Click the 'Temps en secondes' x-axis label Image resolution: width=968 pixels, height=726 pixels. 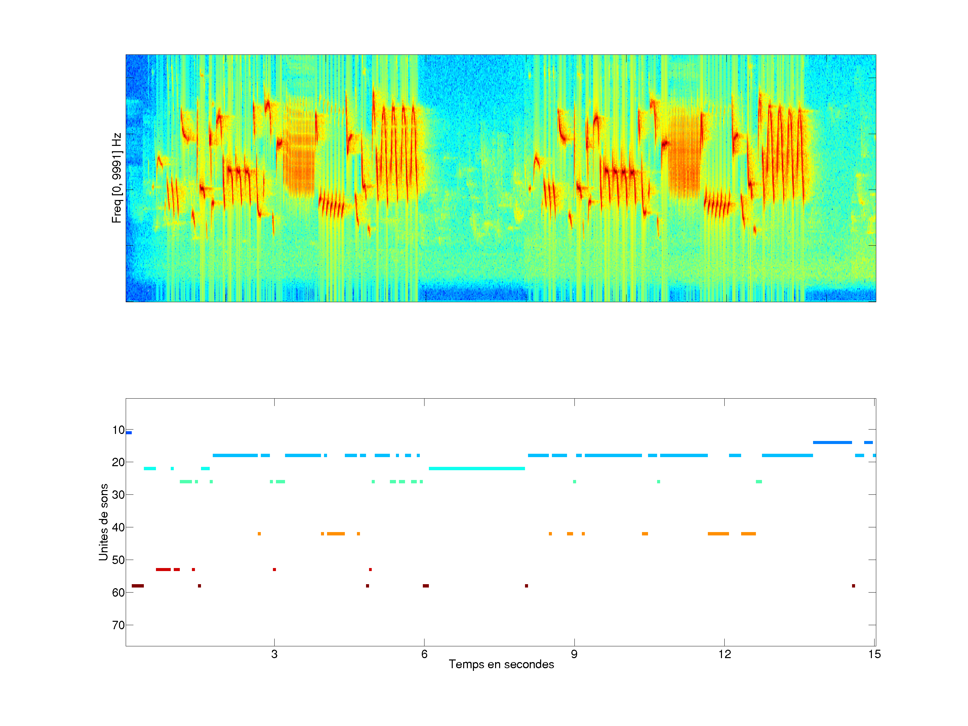click(501, 664)
